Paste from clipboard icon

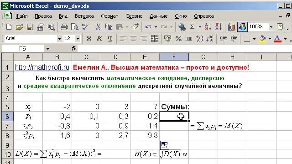120,27
